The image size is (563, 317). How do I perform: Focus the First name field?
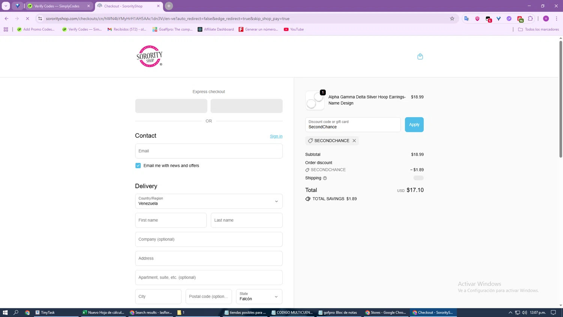(x=171, y=220)
